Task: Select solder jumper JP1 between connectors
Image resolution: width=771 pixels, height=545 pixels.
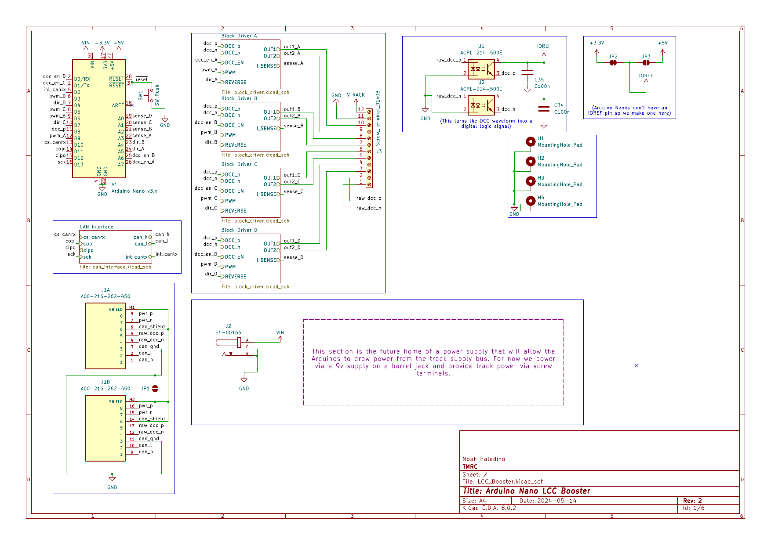Action: 155,389
